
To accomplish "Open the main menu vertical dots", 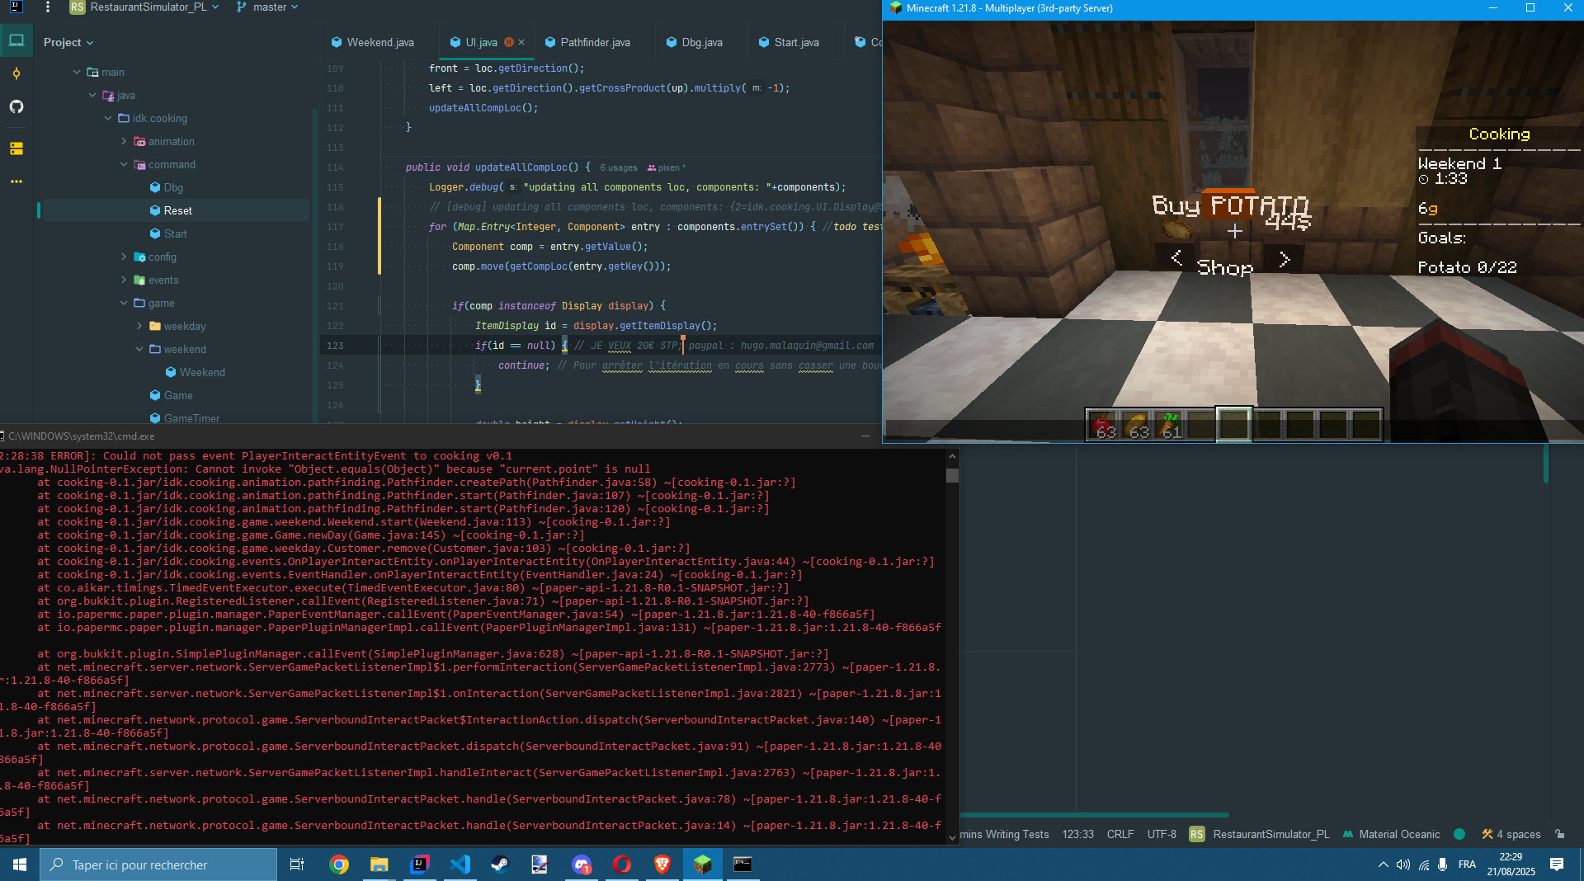I will [x=48, y=7].
